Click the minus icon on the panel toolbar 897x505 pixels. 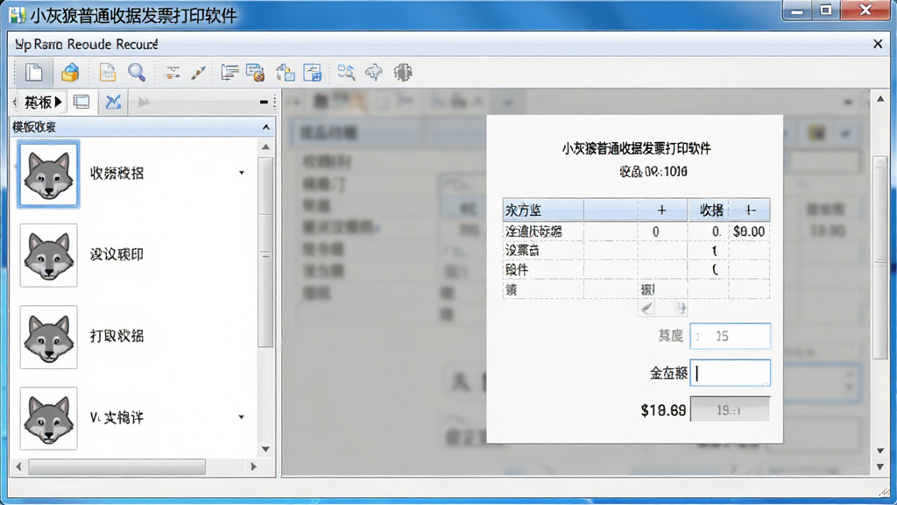point(264,102)
